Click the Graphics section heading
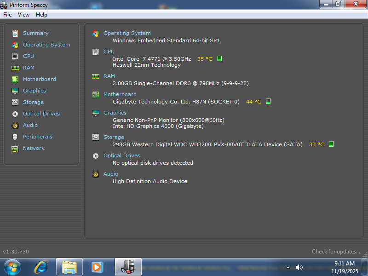Viewport: 368px width, 276px height. tap(115, 113)
